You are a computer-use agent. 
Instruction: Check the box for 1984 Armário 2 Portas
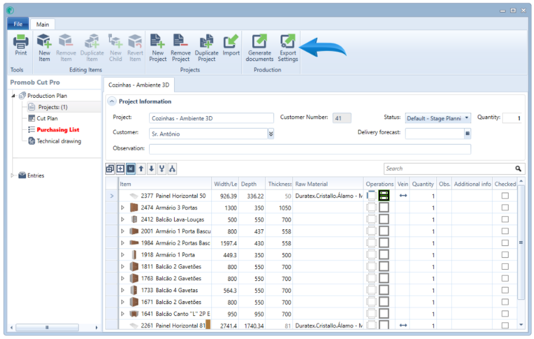click(x=505, y=243)
